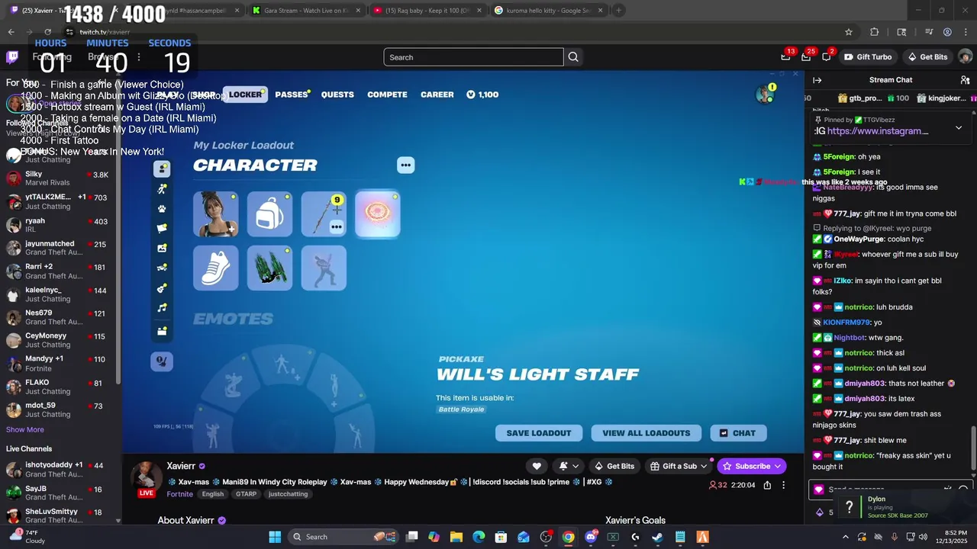Click the Twitch logo home icon
The width and height of the screenshot is (977, 549).
pyautogui.click(x=12, y=57)
